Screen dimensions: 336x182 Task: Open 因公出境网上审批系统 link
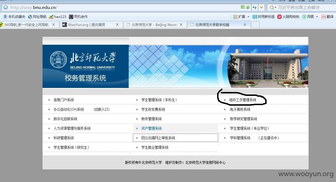[158, 138]
